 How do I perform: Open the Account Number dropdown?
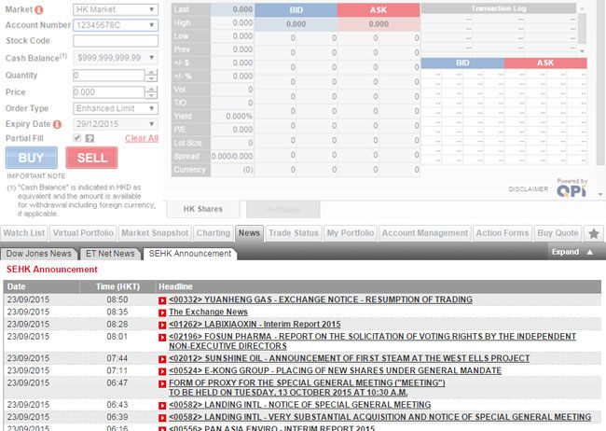click(x=116, y=25)
